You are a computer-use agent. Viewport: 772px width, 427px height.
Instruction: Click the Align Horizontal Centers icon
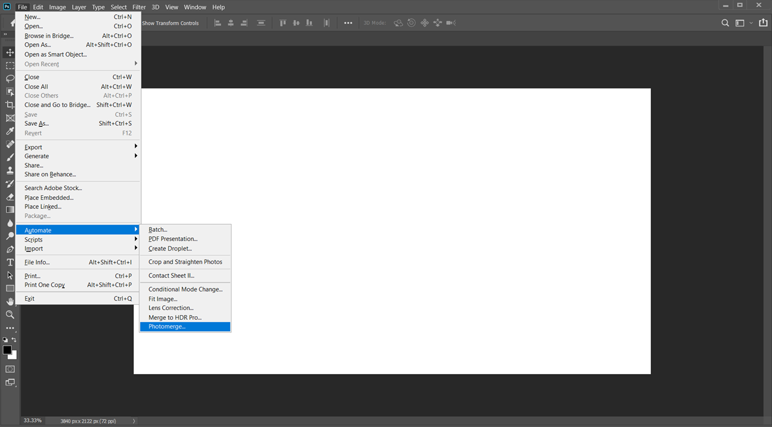231,23
